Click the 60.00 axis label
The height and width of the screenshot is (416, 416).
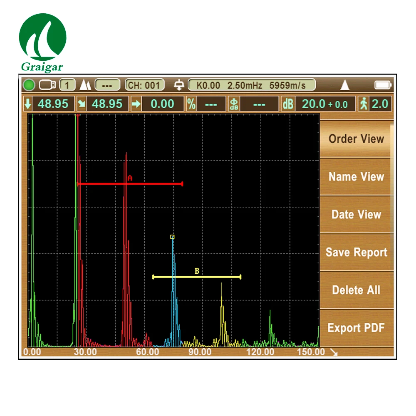click(x=147, y=352)
